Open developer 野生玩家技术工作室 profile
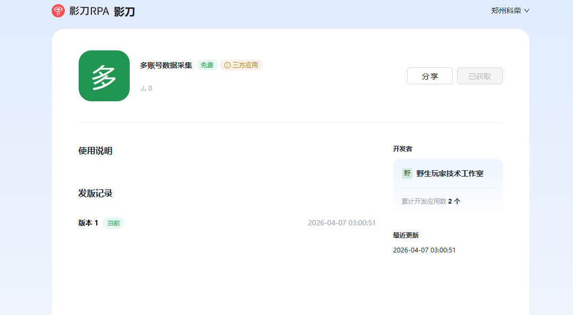This screenshot has width=573, height=315. 450,173
